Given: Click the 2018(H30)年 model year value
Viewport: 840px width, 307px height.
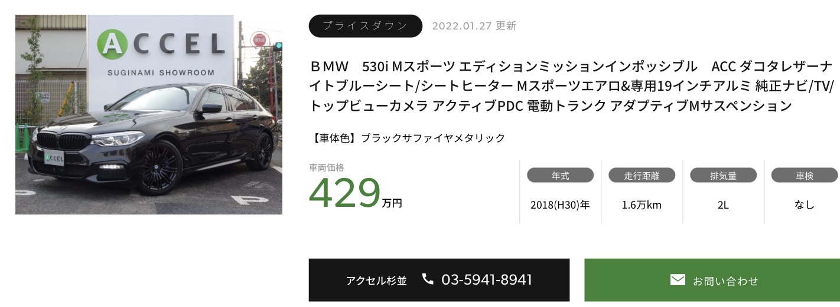Looking at the screenshot, I should pos(560,205).
